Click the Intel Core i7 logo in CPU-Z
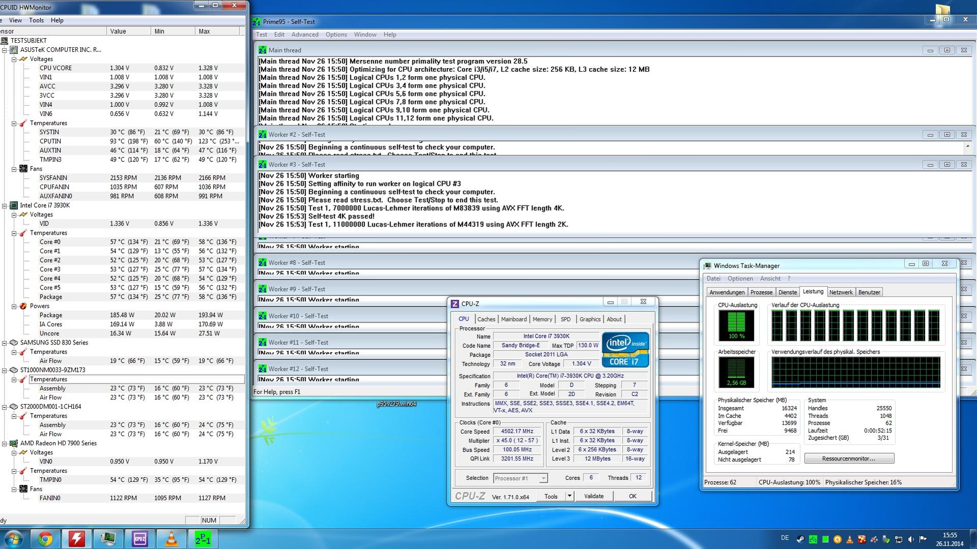Image resolution: width=977 pixels, height=549 pixels. (625, 350)
